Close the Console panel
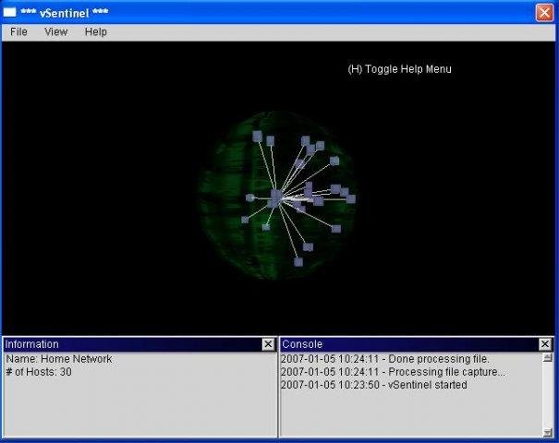559x443 pixels. point(545,344)
